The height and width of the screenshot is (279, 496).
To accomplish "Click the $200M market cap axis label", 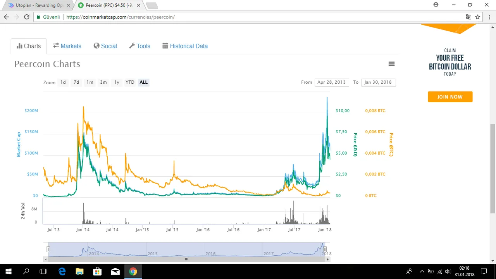I will click(x=31, y=111).
